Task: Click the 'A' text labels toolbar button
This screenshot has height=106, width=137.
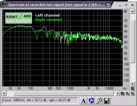Action: point(84,101)
